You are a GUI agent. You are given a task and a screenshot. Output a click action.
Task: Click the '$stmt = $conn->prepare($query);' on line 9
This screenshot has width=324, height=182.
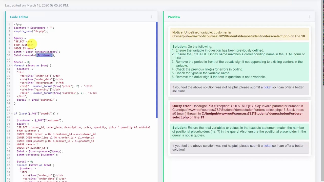[37, 52]
